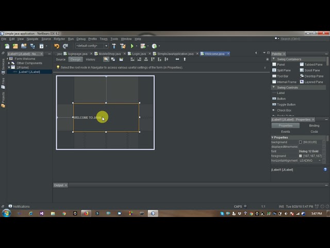330x248 pixels.
Task: Select Scroll Pane from palette
Action: tap(310, 70)
